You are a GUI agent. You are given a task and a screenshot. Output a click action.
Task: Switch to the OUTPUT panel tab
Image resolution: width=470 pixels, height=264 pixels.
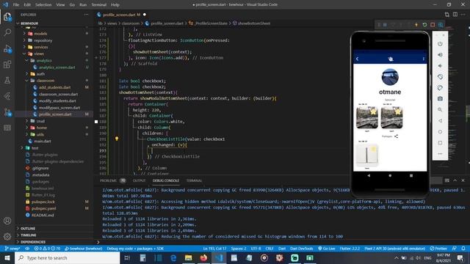click(139, 180)
